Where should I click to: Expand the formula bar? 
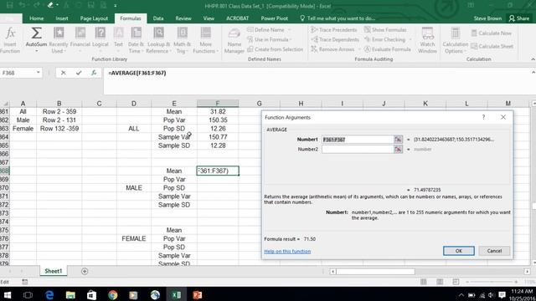[x=533, y=73]
